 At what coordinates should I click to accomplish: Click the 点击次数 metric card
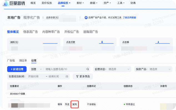pos(90,45)
